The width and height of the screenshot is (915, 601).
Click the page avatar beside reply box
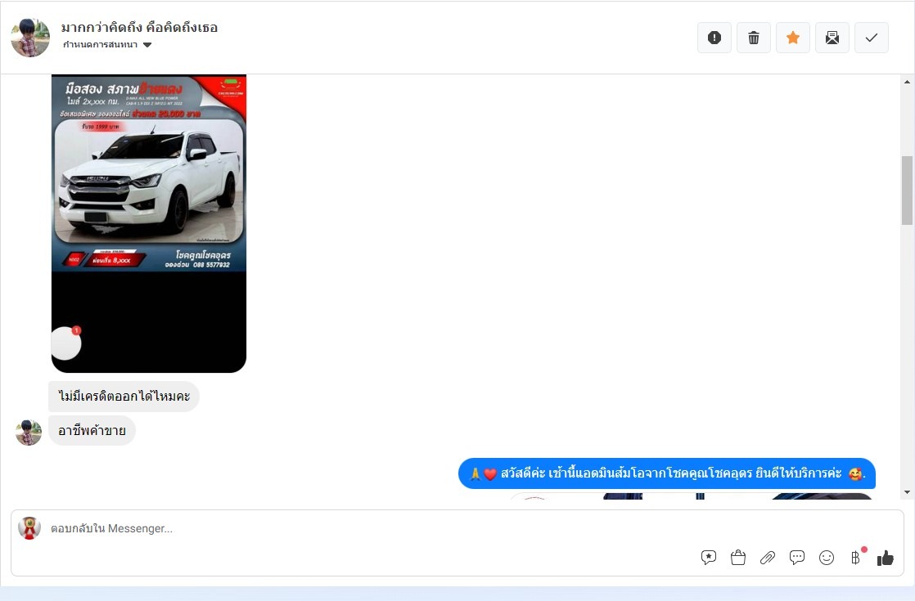29,528
